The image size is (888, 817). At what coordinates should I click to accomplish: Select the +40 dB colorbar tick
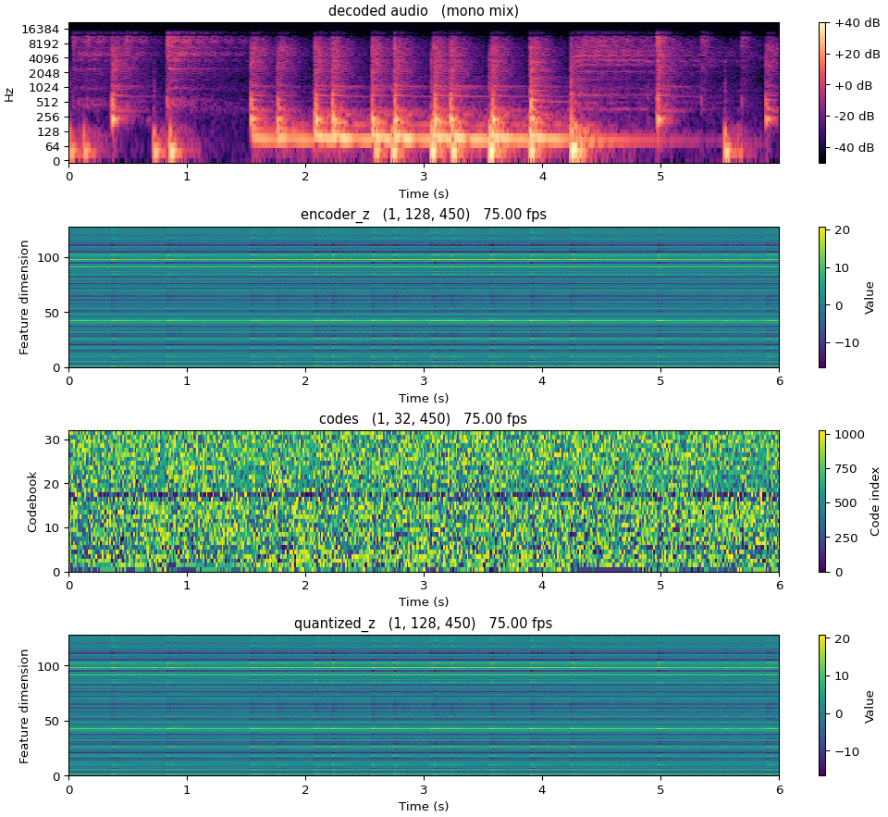click(x=857, y=23)
